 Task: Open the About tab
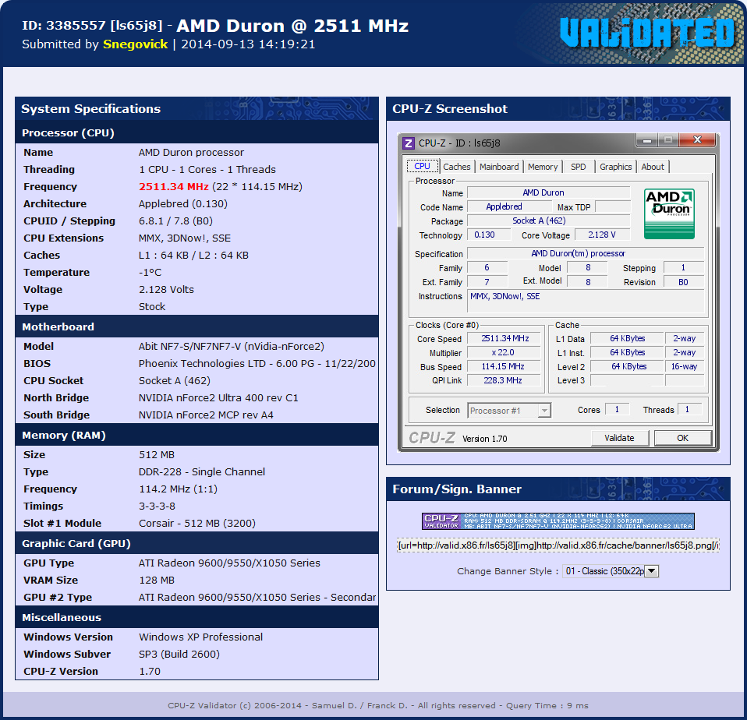[652, 167]
